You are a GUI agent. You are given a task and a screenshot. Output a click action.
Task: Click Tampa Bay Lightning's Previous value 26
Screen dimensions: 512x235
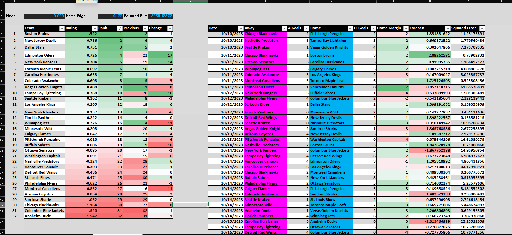tap(135, 93)
